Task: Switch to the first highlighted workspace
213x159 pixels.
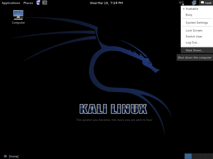Action: (x=188, y=156)
